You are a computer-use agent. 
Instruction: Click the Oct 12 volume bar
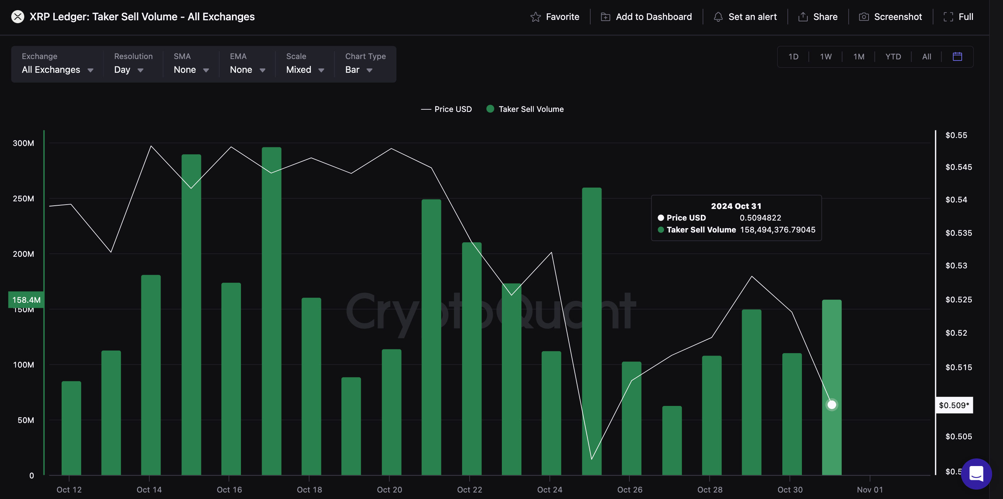(71, 428)
